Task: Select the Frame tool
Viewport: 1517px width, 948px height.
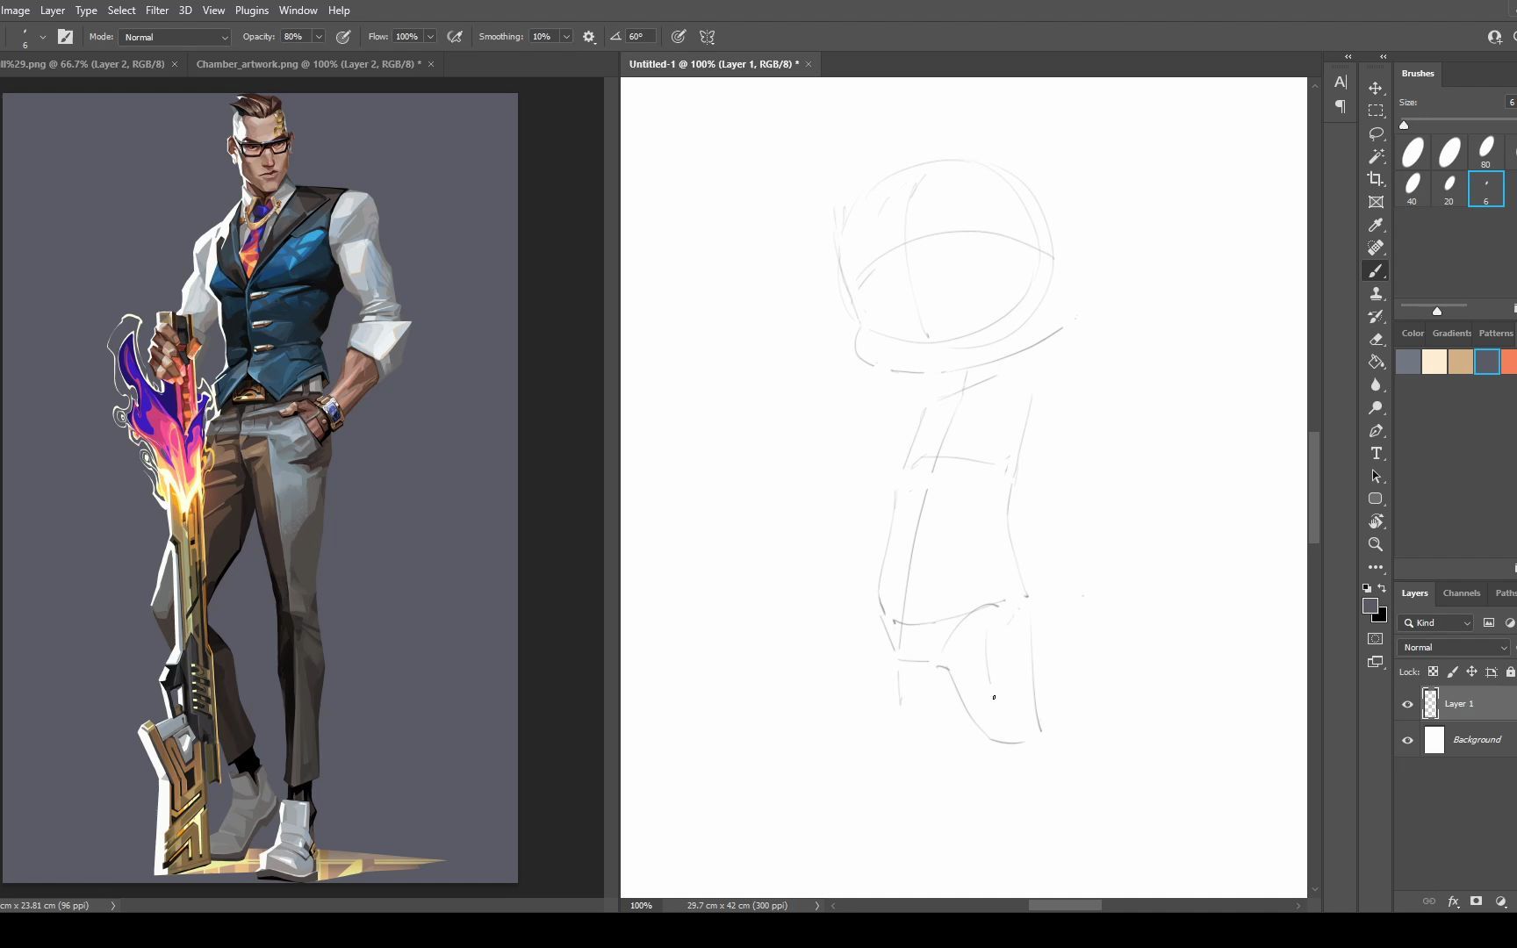Action: click(1376, 202)
